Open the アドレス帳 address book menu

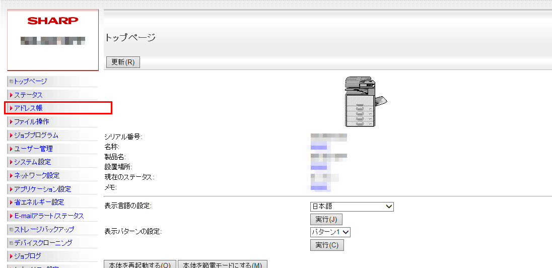[x=28, y=108]
